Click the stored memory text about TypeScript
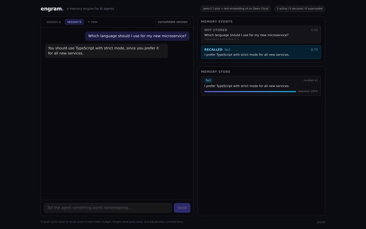 tap(247, 86)
